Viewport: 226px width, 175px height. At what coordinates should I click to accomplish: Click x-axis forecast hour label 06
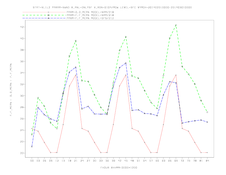click(x=45, y=161)
